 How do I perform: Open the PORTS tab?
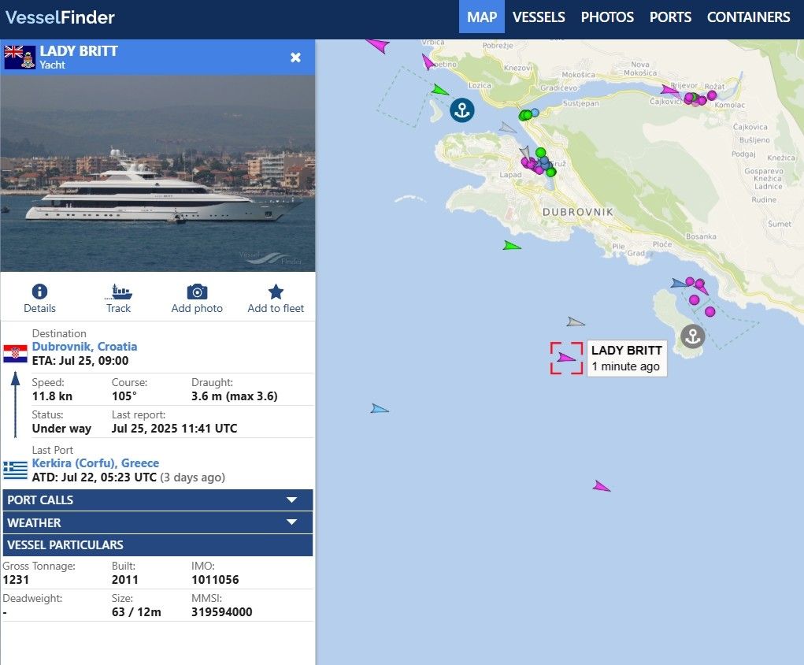point(670,17)
